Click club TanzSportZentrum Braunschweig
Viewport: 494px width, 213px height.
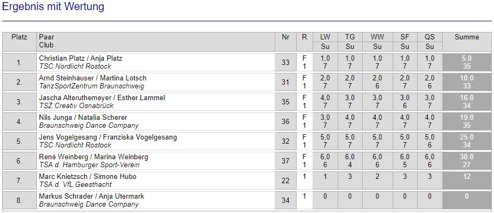(x=92, y=86)
